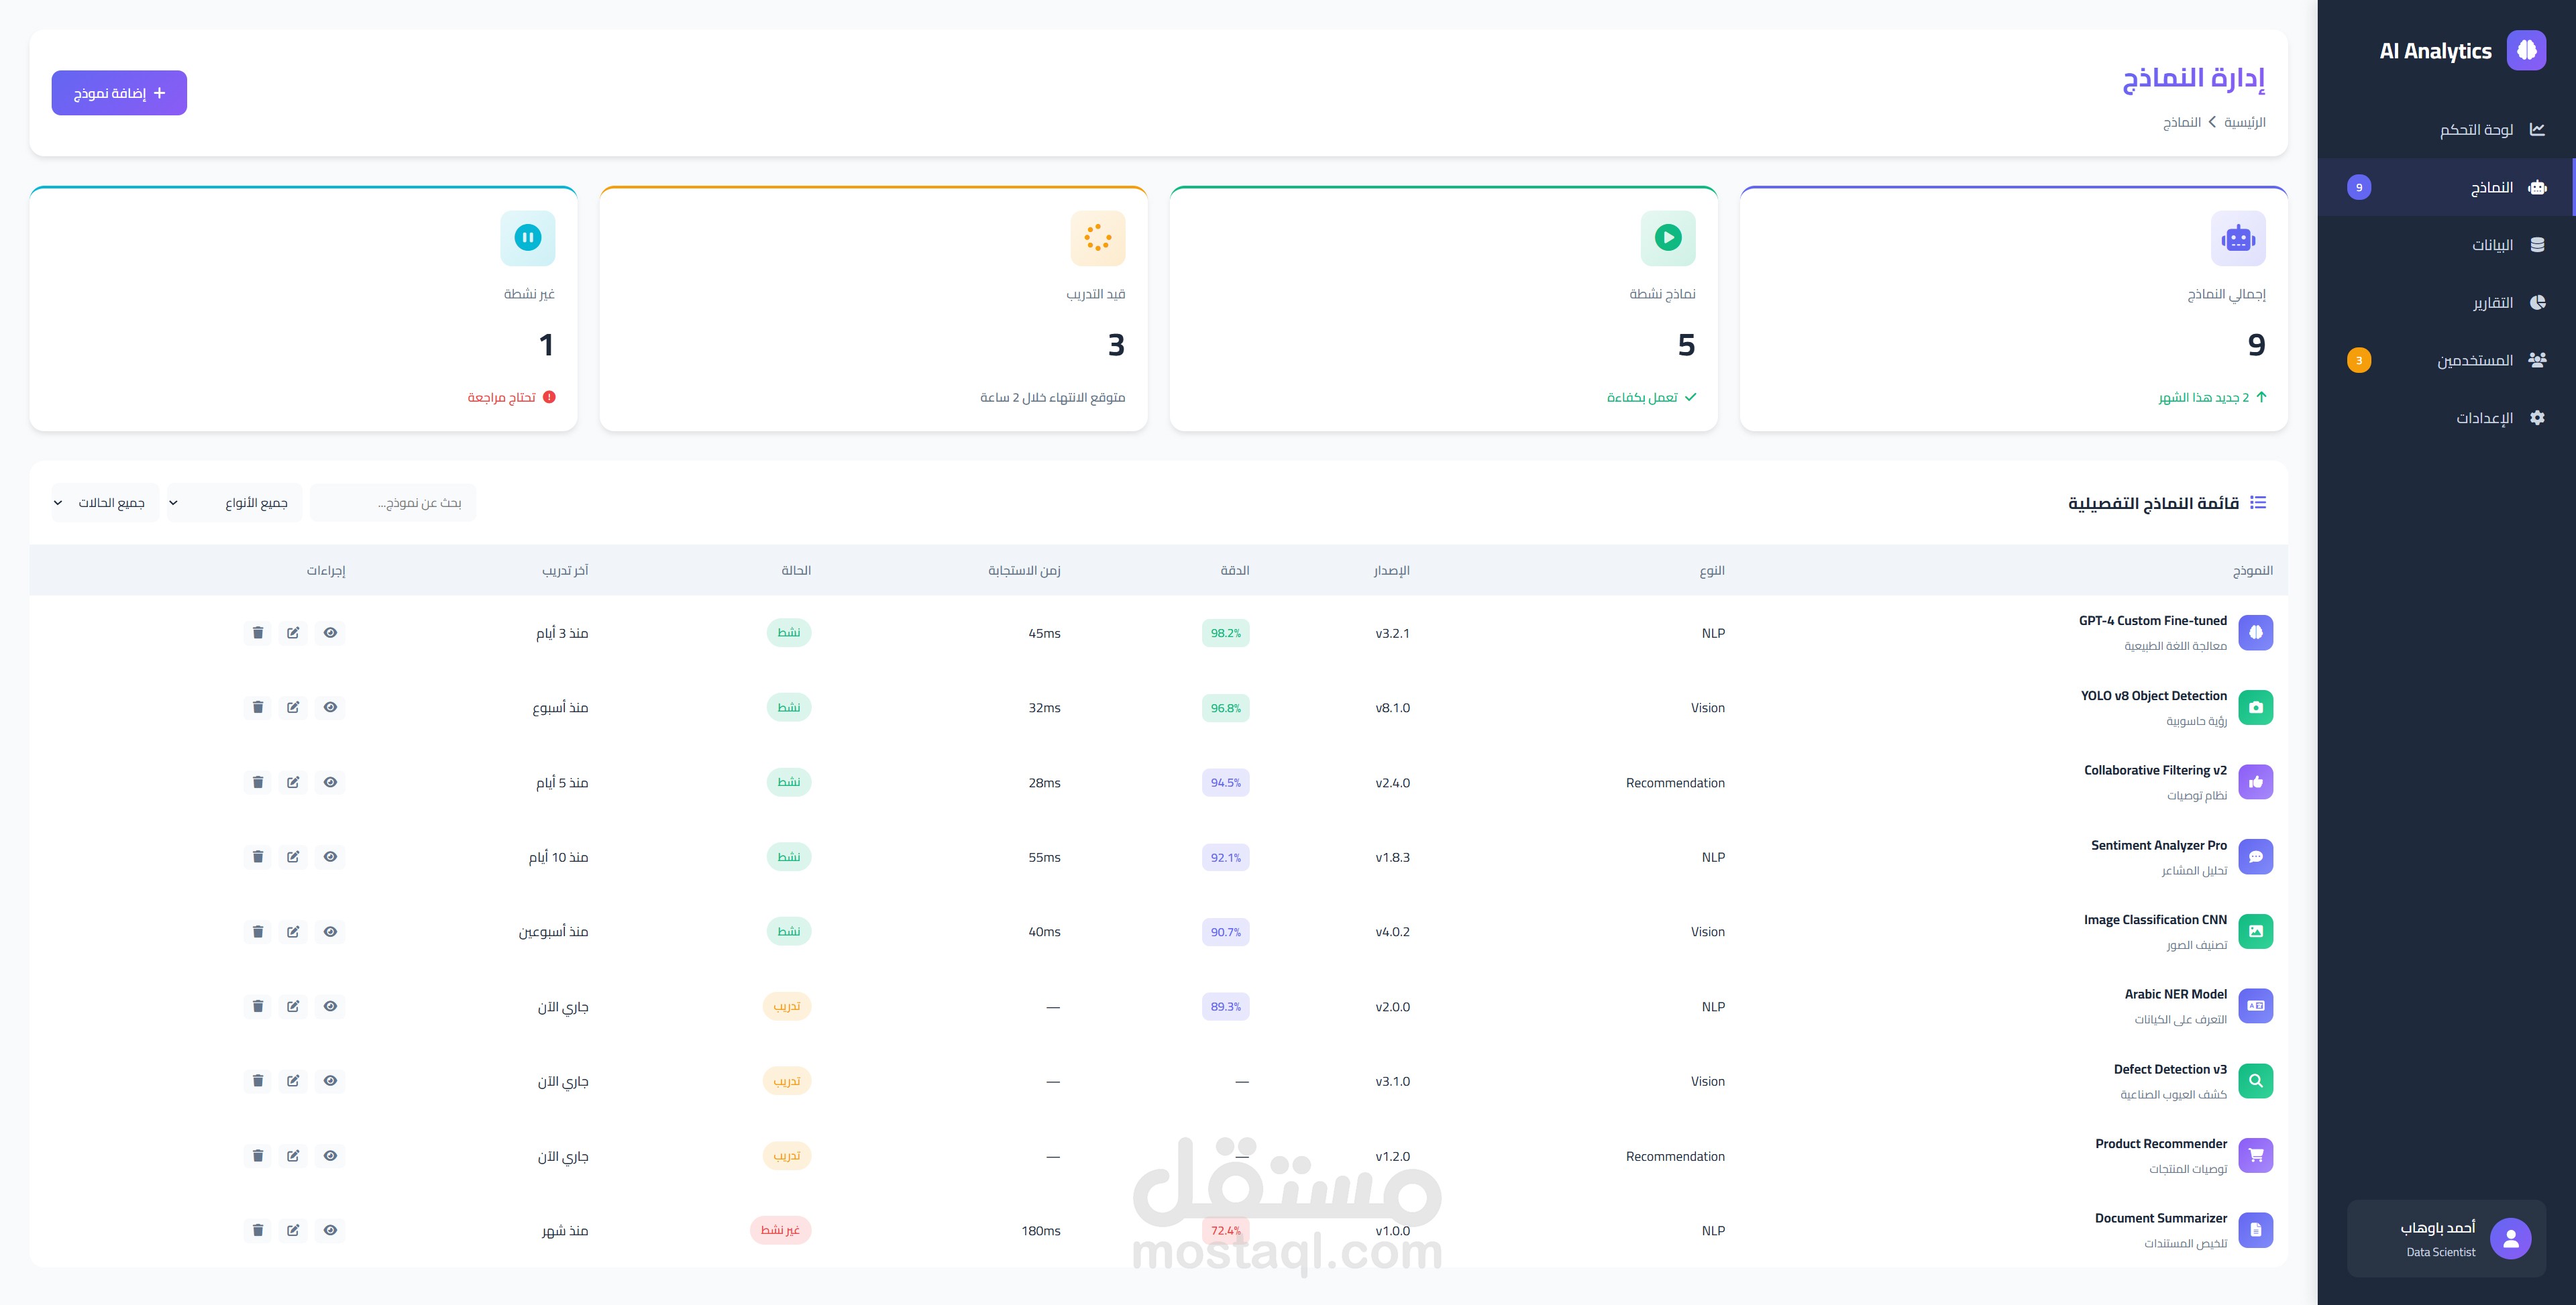
Task: Click the pause icon in inactive card
Action: coord(528,238)
